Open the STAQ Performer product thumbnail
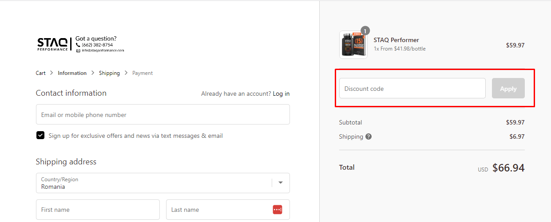 pyautogui.click(x=353, y=45)
